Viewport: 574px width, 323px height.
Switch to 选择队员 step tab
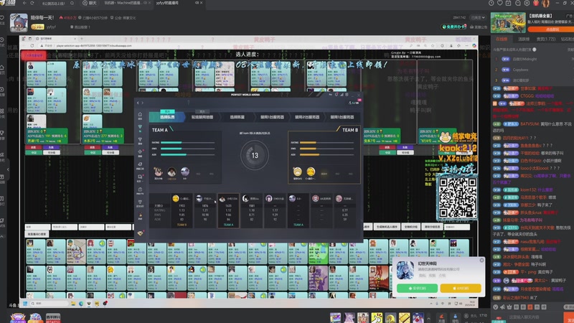pyautogui.click(x=167, y=117)
